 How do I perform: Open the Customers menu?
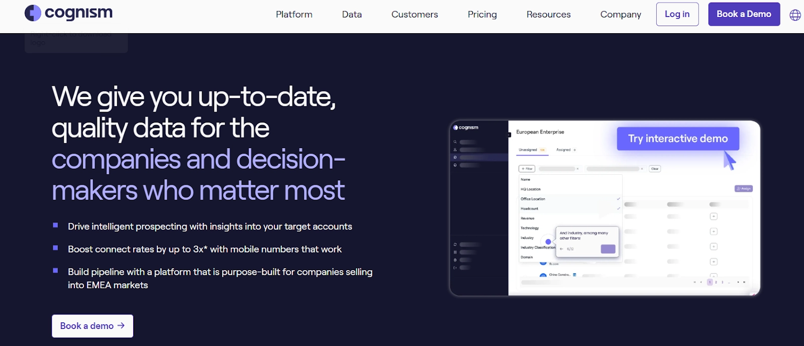(415, 15)
